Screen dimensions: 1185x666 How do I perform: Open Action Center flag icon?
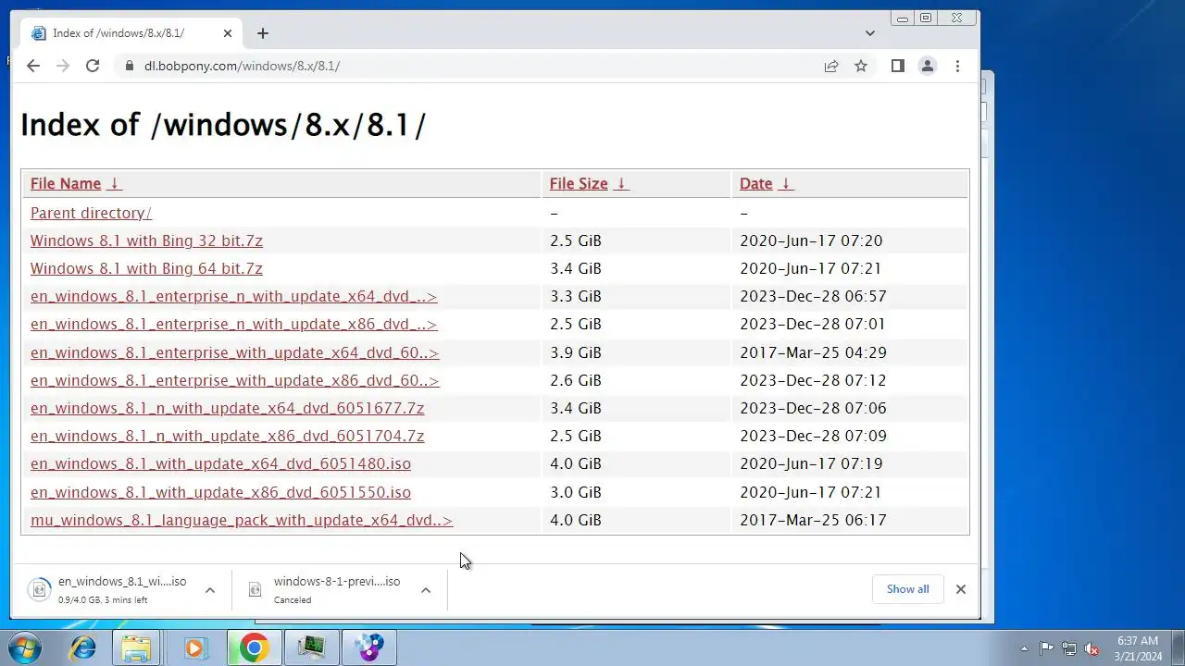[x=1046, y=648]
